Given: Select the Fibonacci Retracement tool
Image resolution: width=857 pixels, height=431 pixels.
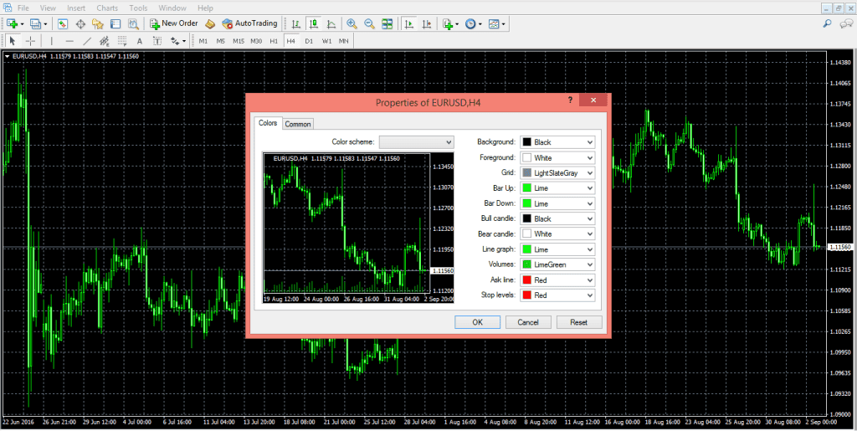Looking at the screenshot, I should coord(122,41).
